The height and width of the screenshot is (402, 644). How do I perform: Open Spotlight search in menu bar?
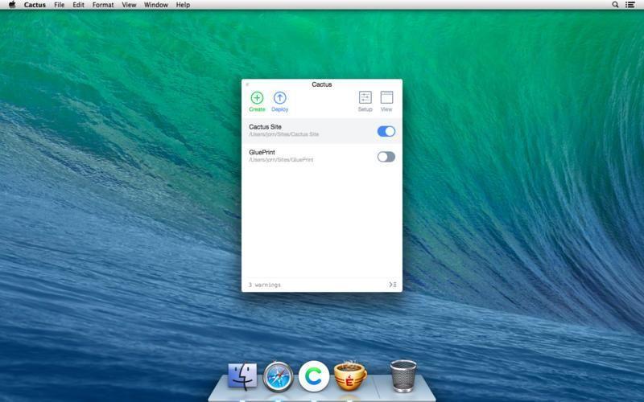tap(615, 5)
